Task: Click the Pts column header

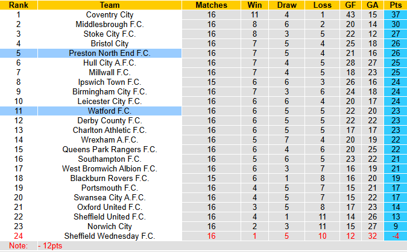Action: point(396,5)
